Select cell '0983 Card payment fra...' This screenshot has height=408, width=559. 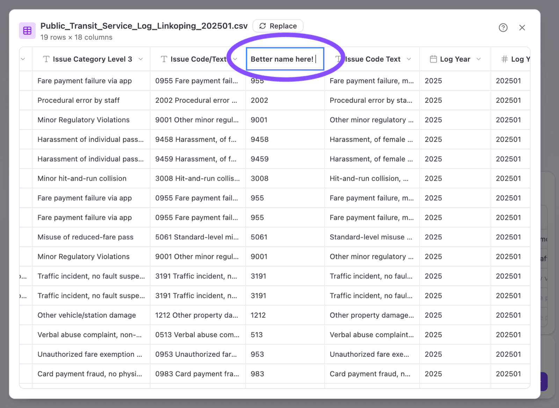(x=197, y=374)
